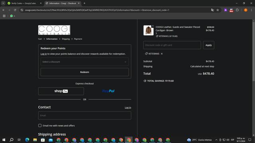Click the browser back arrow
The image size is (255, 143).
(x=4, y=10)
